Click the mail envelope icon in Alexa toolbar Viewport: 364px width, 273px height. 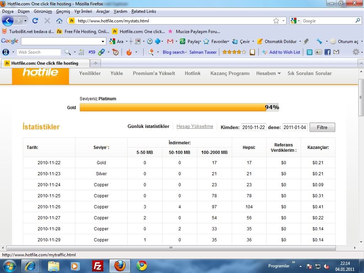point(336,52)
